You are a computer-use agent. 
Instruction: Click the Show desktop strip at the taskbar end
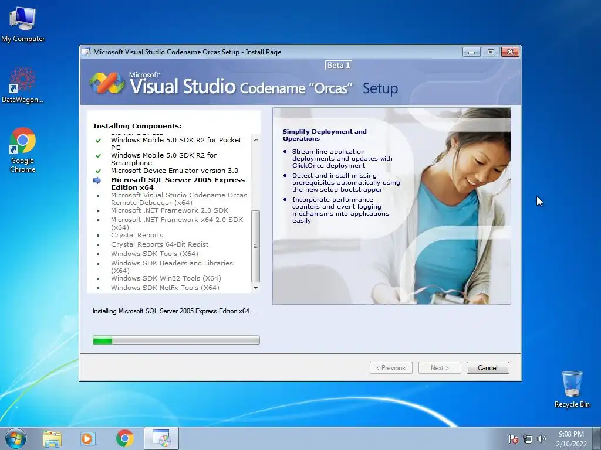598,438
